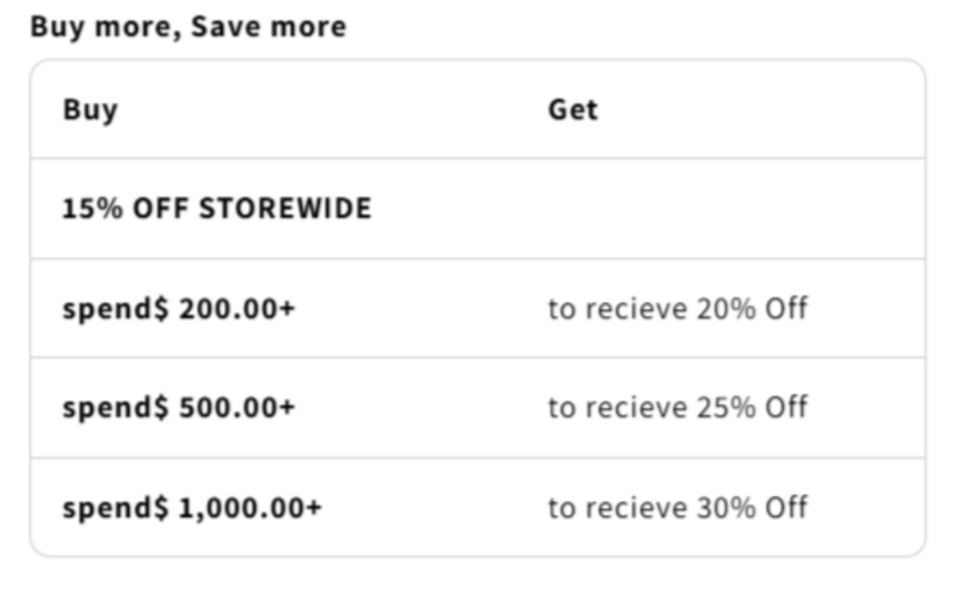Click the "500.00+" amount

point(236,407)
